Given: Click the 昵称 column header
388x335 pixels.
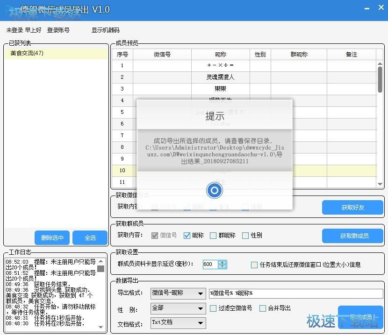Looking at the screenshot, I should [221, 54].
